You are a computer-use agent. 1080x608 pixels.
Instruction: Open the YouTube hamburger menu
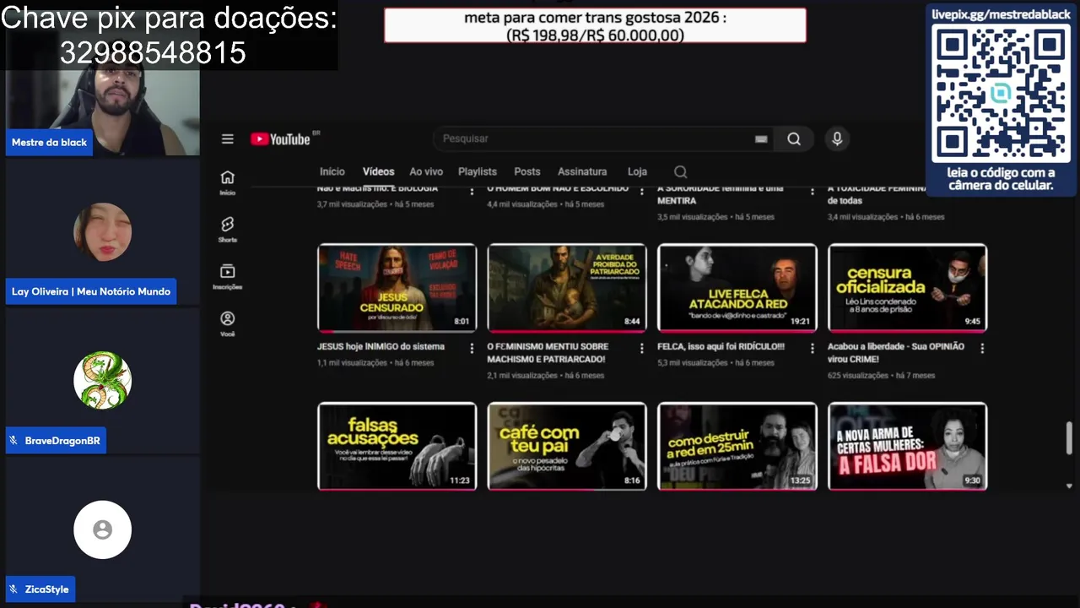click(227, 139)
